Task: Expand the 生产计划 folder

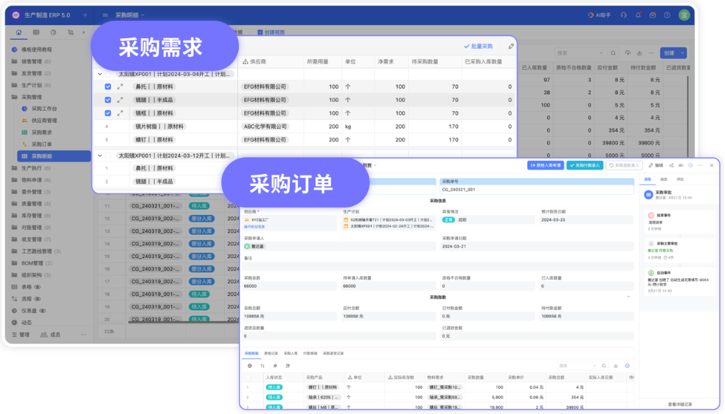Action: coord(32,86)
